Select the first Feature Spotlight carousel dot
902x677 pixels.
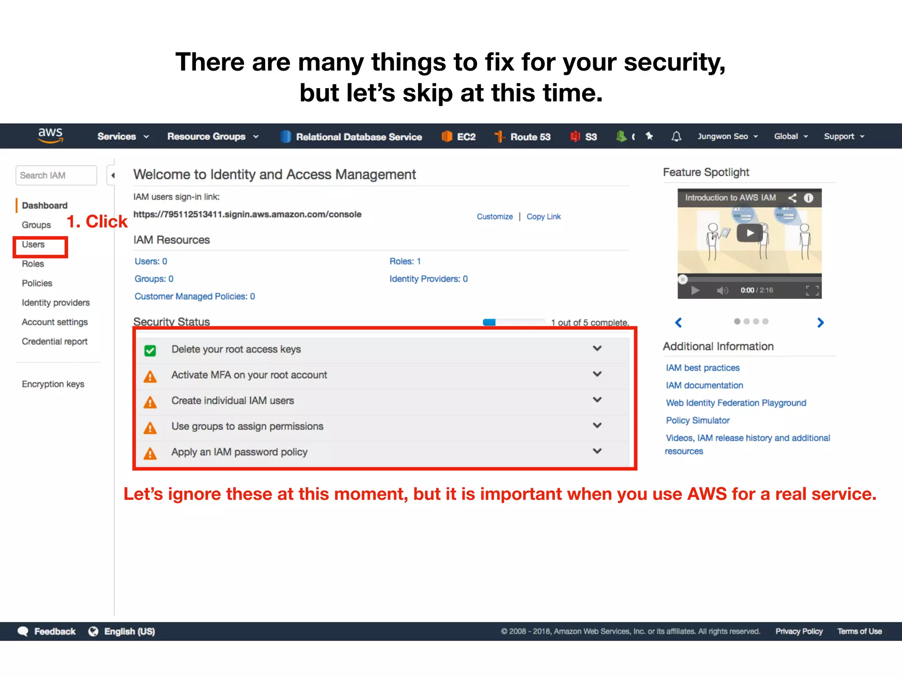(737, 321)
